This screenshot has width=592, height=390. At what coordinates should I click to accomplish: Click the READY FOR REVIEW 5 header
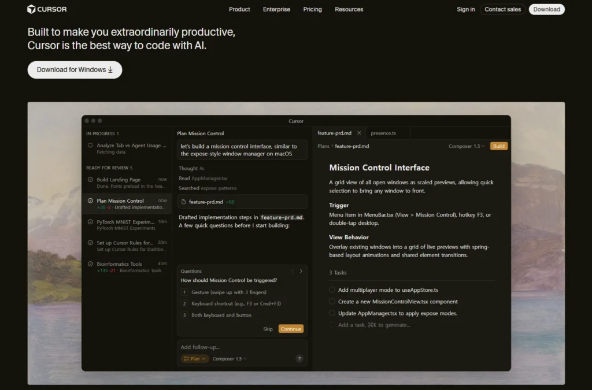coord(109,168)
